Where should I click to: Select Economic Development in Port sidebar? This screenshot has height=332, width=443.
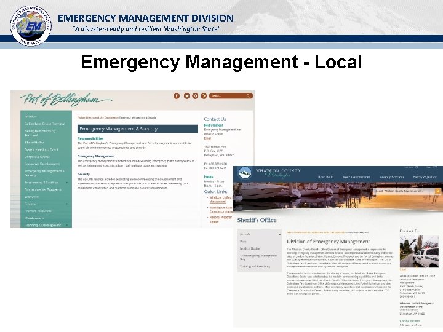pyautogui.click(x=42, y=164)
